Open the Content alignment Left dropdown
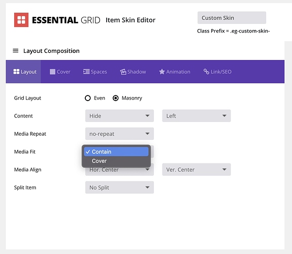 pos(197,116)
